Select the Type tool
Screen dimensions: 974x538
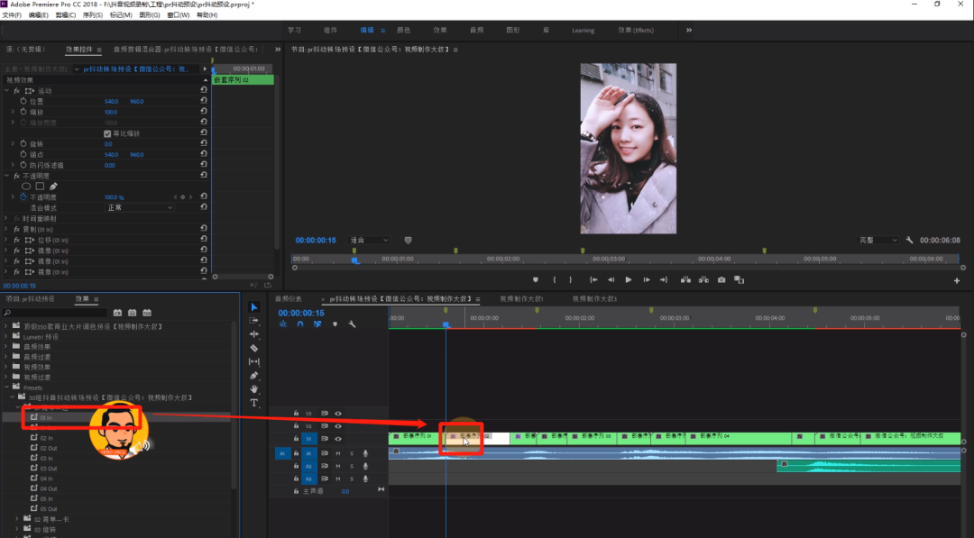(254, 403)
